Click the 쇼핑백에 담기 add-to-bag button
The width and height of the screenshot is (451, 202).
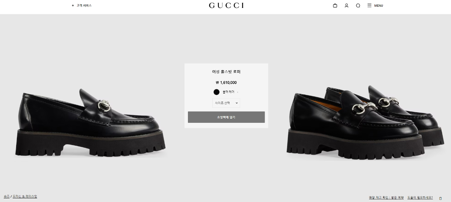(226, 117)
